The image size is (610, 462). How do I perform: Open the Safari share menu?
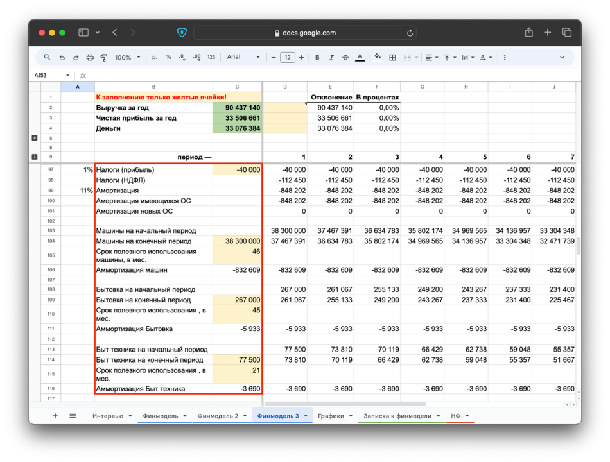click(x=528, y=32)
